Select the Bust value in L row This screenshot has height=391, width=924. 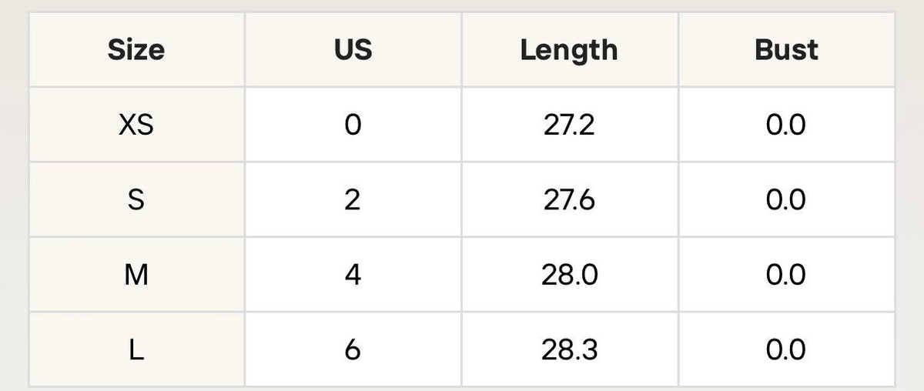(786, 349)
